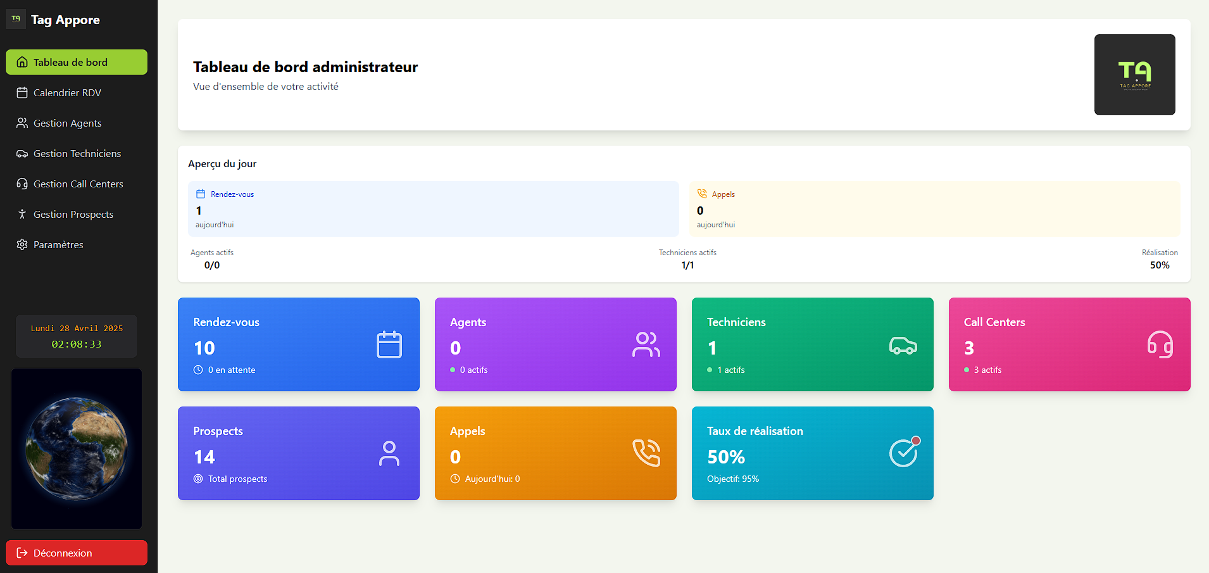Image resolution: width=1209 pixels, height=573 pixels.
Task: Click the headset icon on Call Centers card
Action: 1160,344
